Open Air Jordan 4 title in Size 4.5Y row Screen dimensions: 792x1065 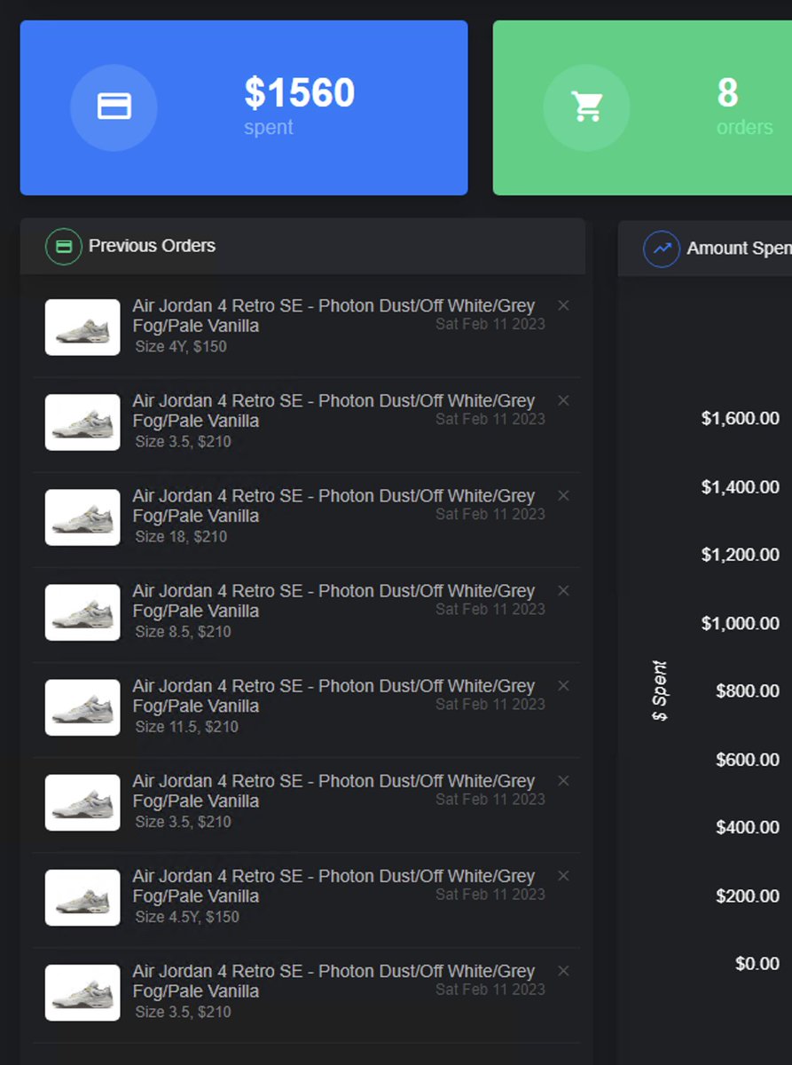[x=333, y=886]
